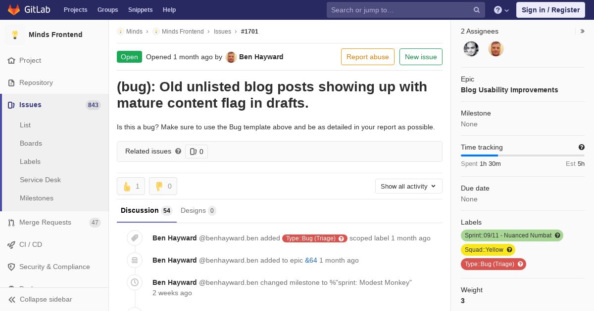Click the help icon on the sidebar Type::Bug label
594x311 pixels.
point(520,264)
